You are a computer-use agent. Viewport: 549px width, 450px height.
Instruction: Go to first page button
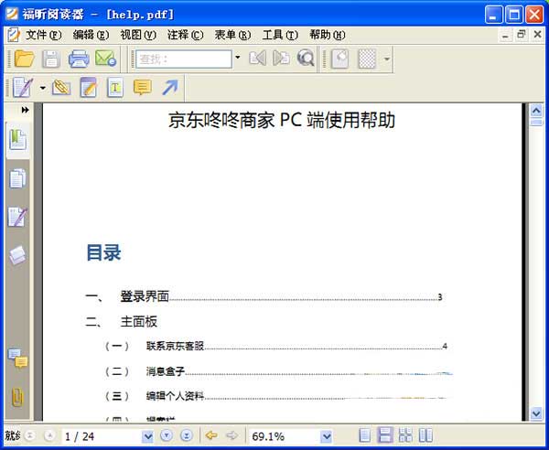coord(30,435)
